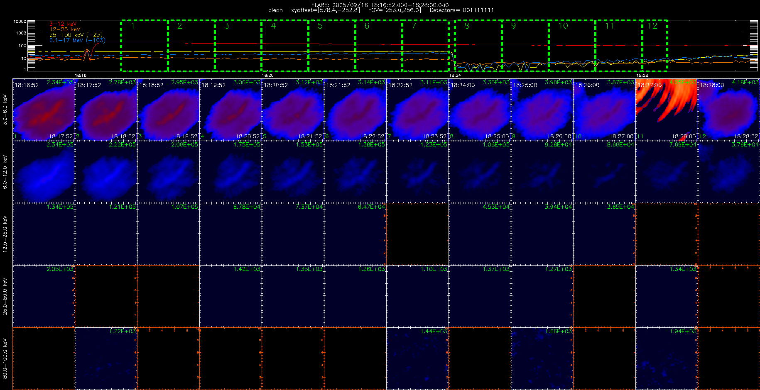Image resolution: width=760 pixels, height=390 pixels.
Task: Select interval 7 in the light curve
Action: [425, 46]
